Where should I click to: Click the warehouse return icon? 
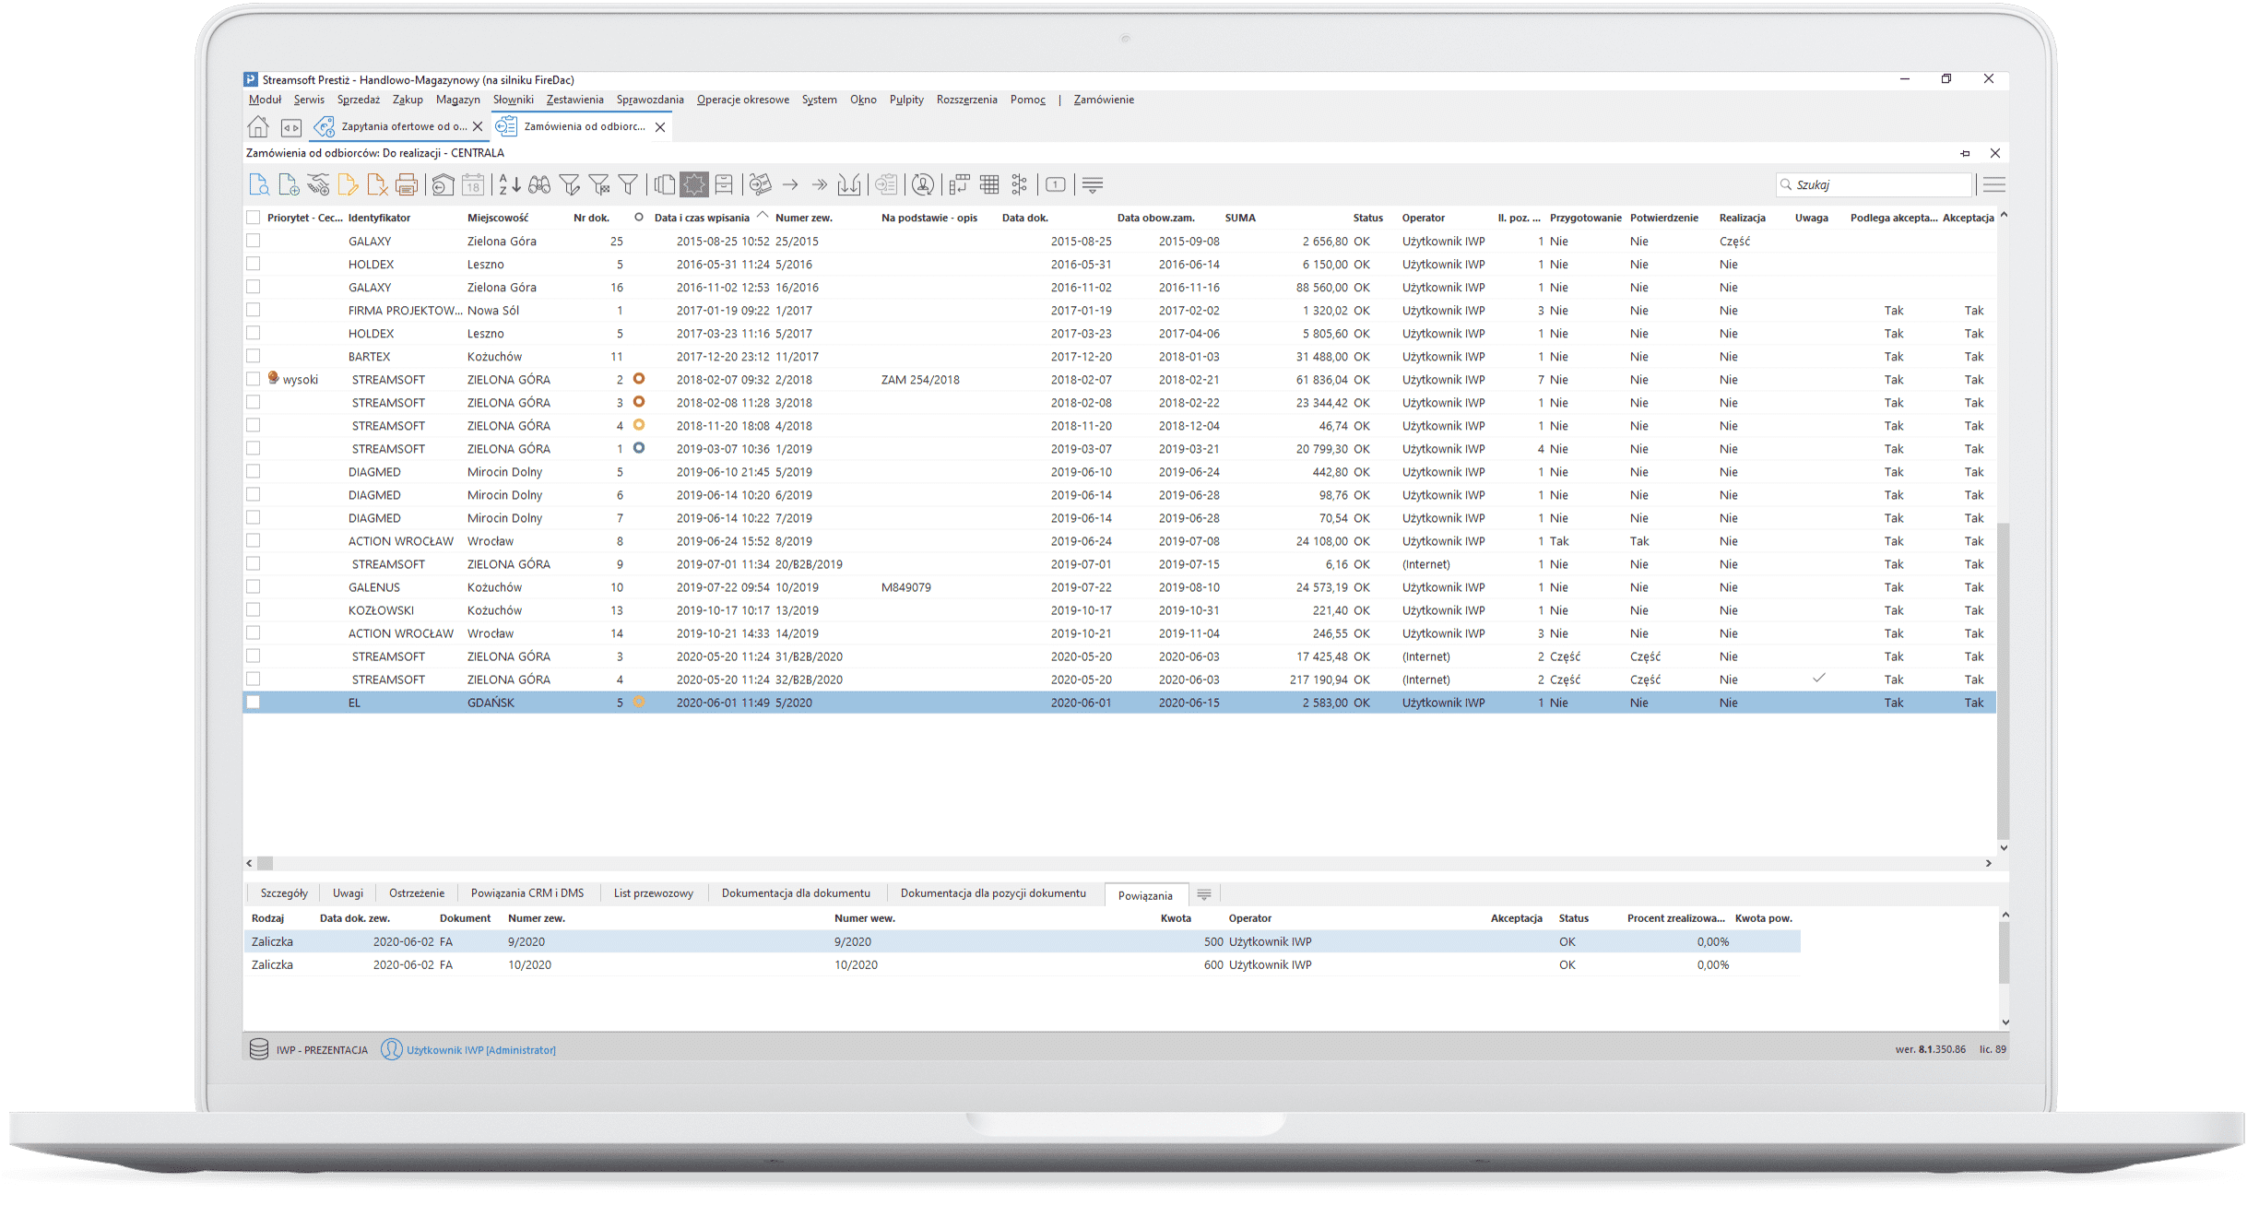pos(443,185)
